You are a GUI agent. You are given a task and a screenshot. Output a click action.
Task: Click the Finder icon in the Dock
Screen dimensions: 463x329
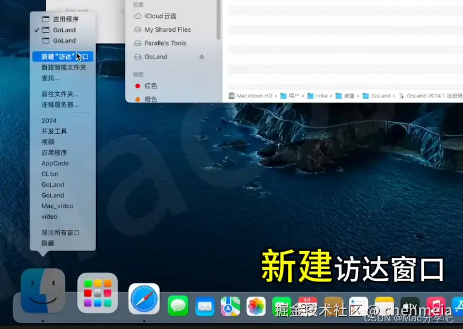pos(43,291)
